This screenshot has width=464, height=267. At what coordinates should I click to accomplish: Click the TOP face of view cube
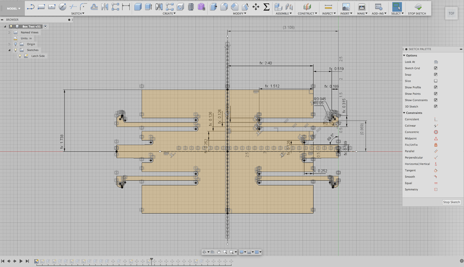point(451,13)
